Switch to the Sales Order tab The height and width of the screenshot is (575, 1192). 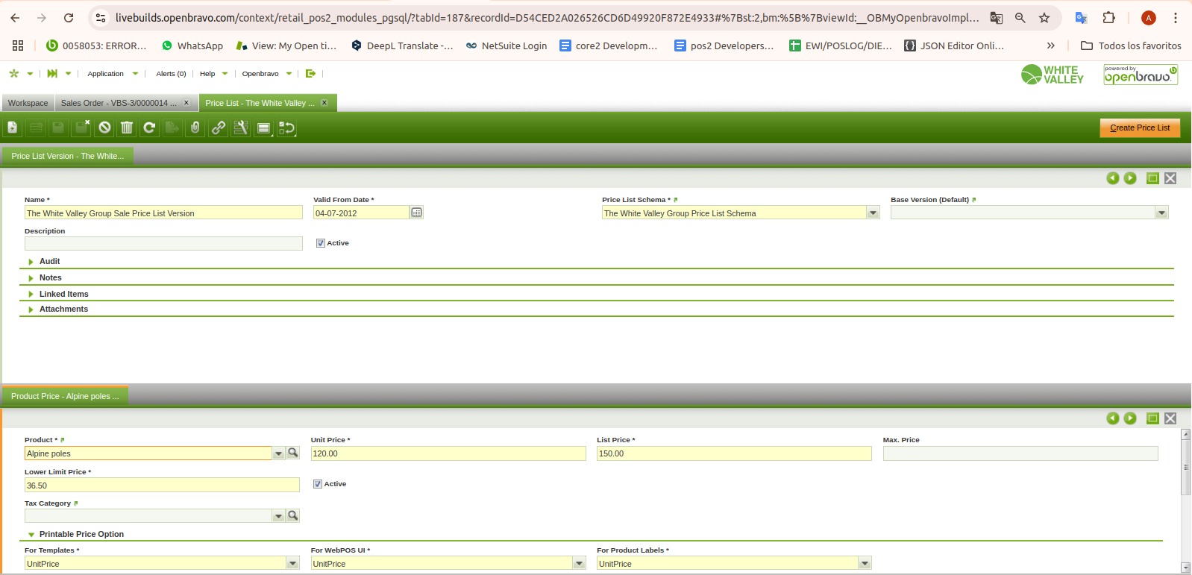pyautogui.click(x=119, y=103)
